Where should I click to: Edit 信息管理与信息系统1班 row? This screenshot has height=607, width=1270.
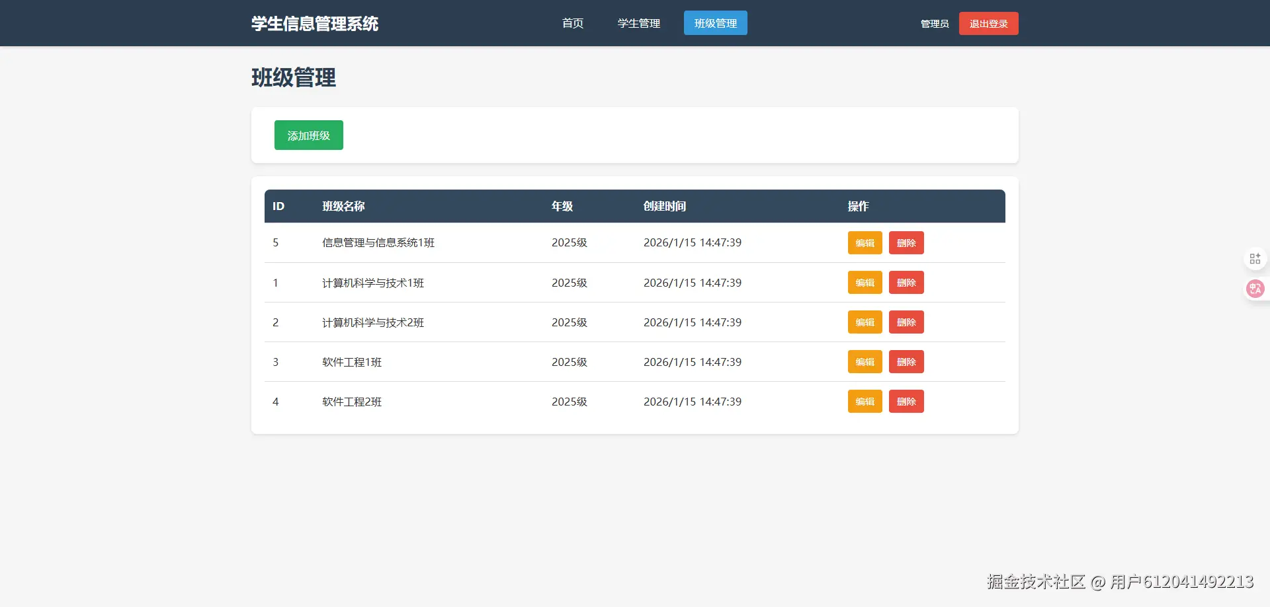point(865,243)
